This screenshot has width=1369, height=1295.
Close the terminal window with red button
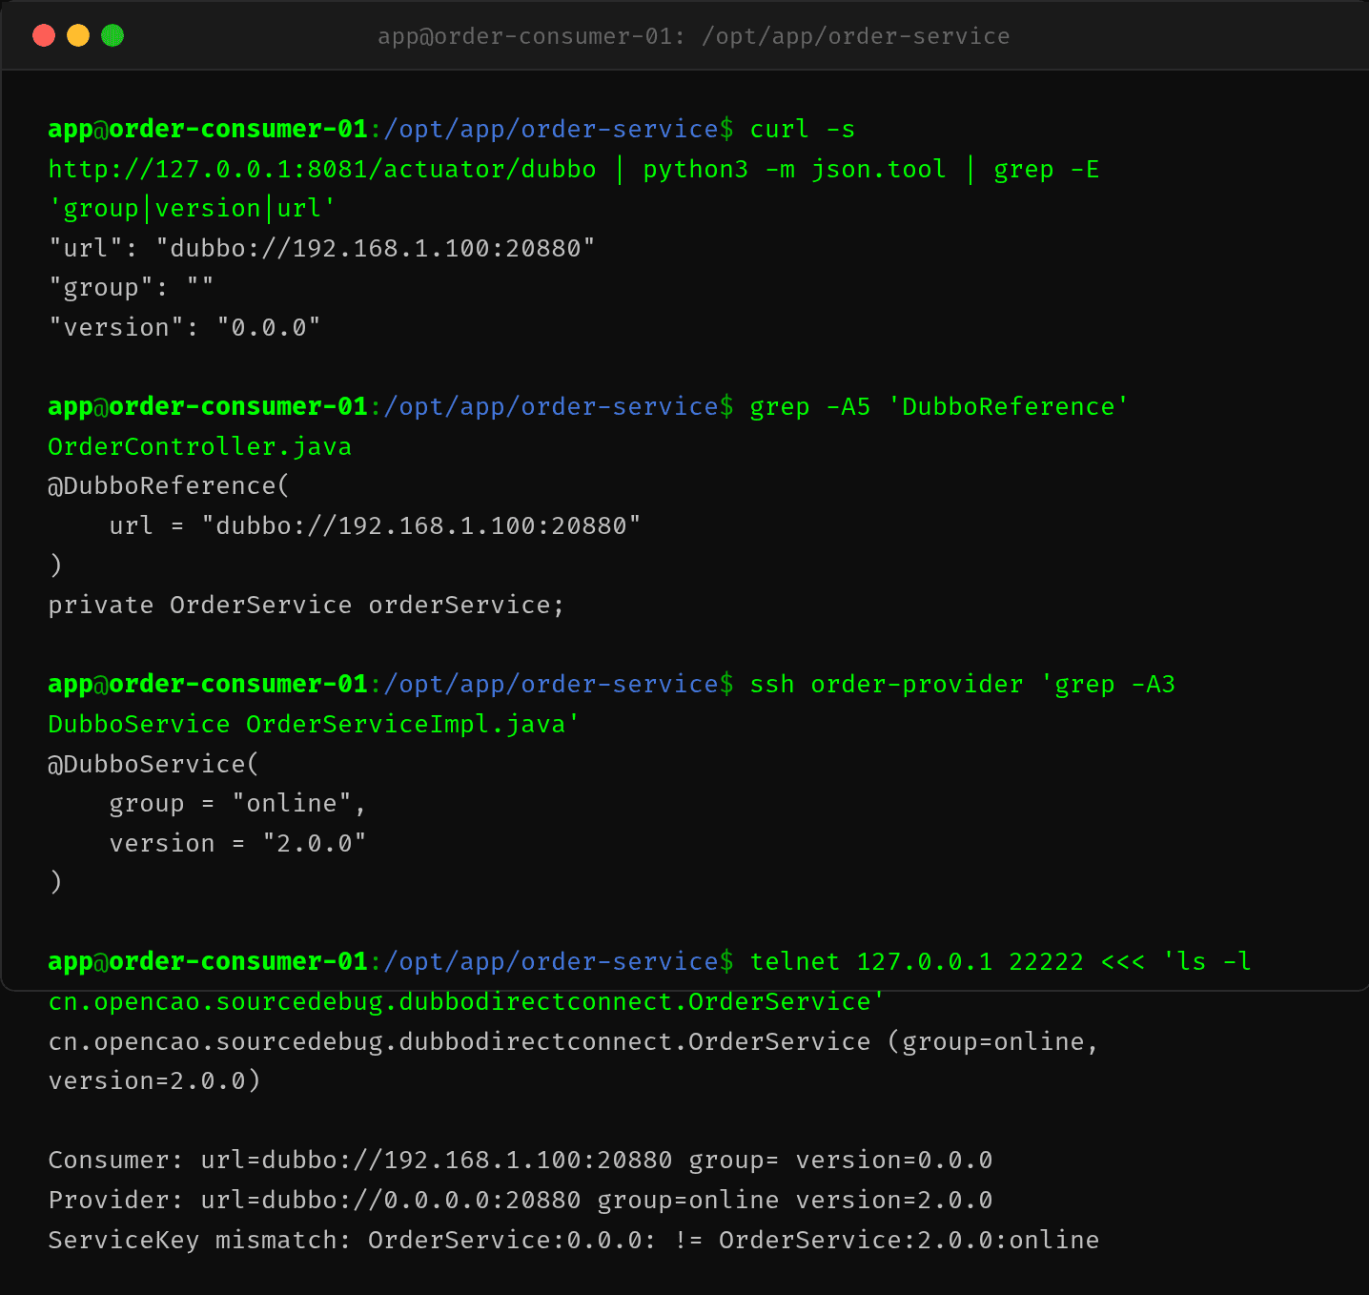(44, 35)
